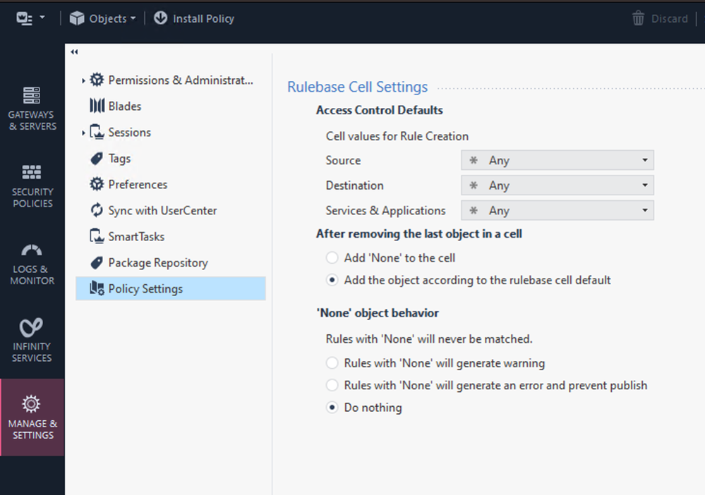Click the Discard trash icon
The width and height of the screenshot is (705, 495).
(638, 18)
